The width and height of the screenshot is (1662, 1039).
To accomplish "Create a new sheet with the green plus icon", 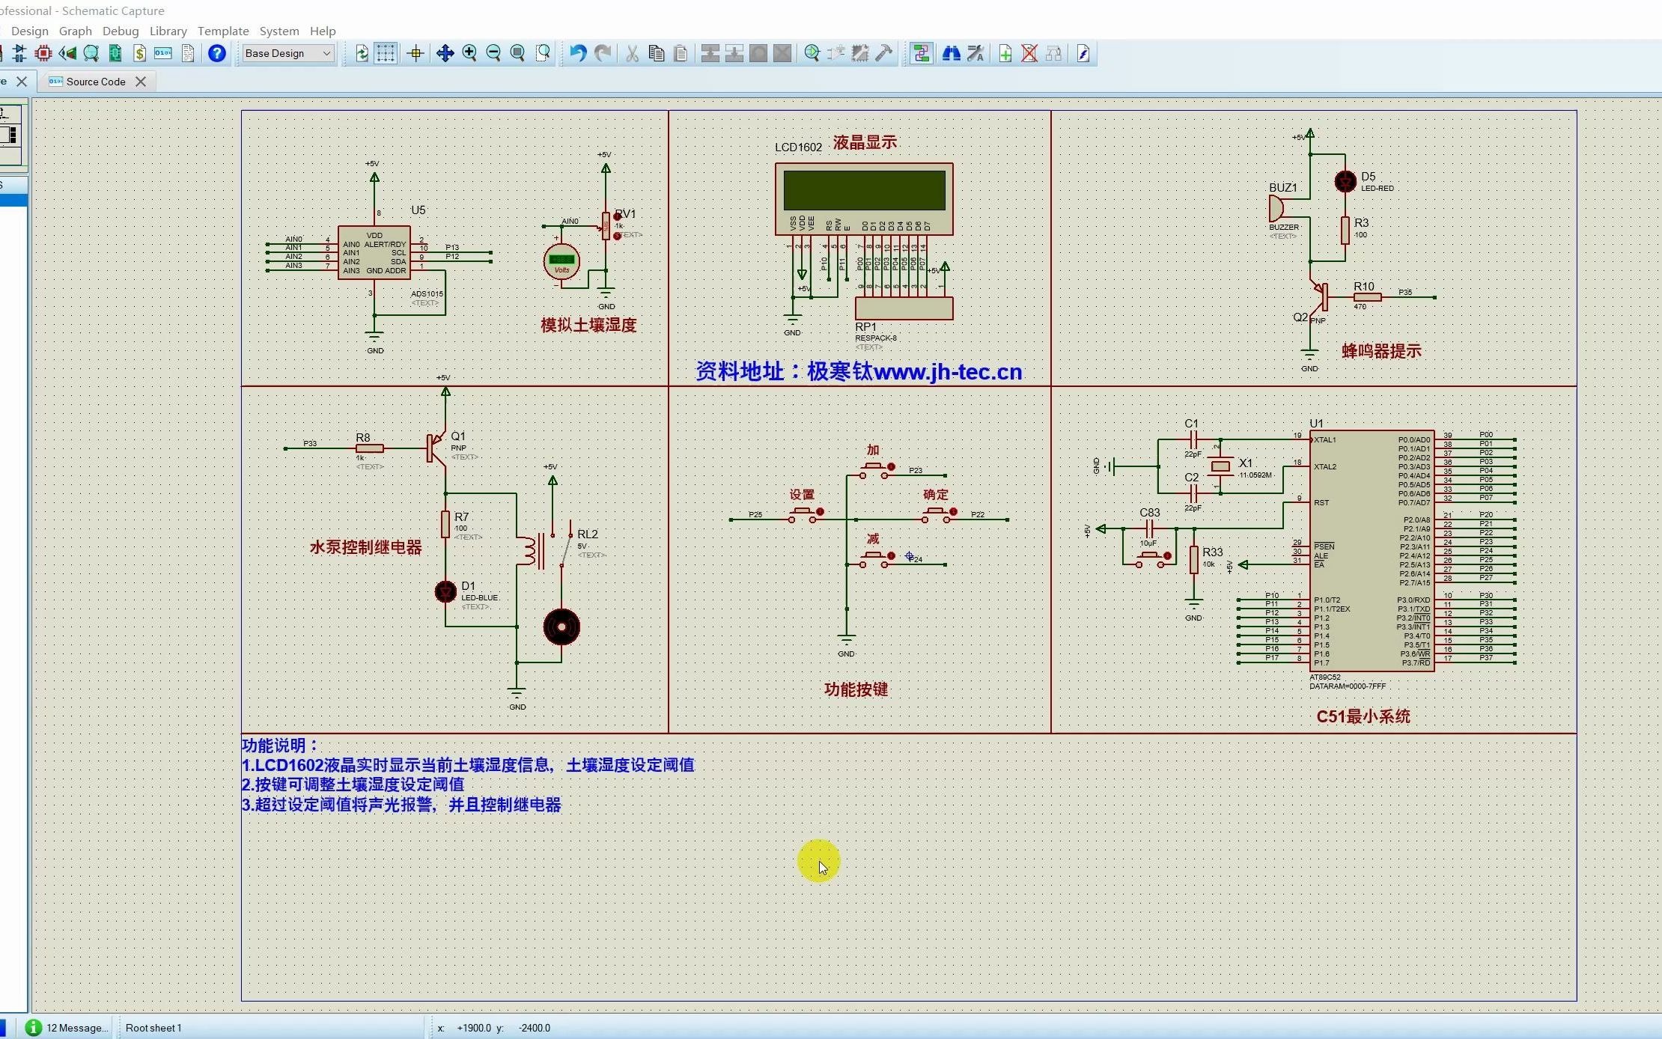I will click(x=1005, y=53).
